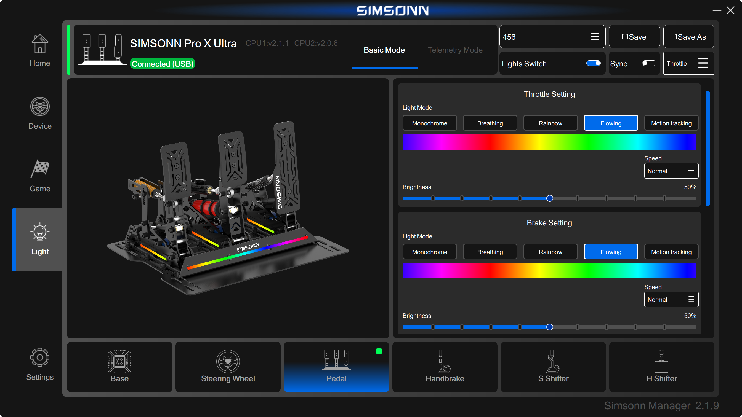Click the Throttle Brightness slider handle
This screenshot has height=417, width=742.
550,198
